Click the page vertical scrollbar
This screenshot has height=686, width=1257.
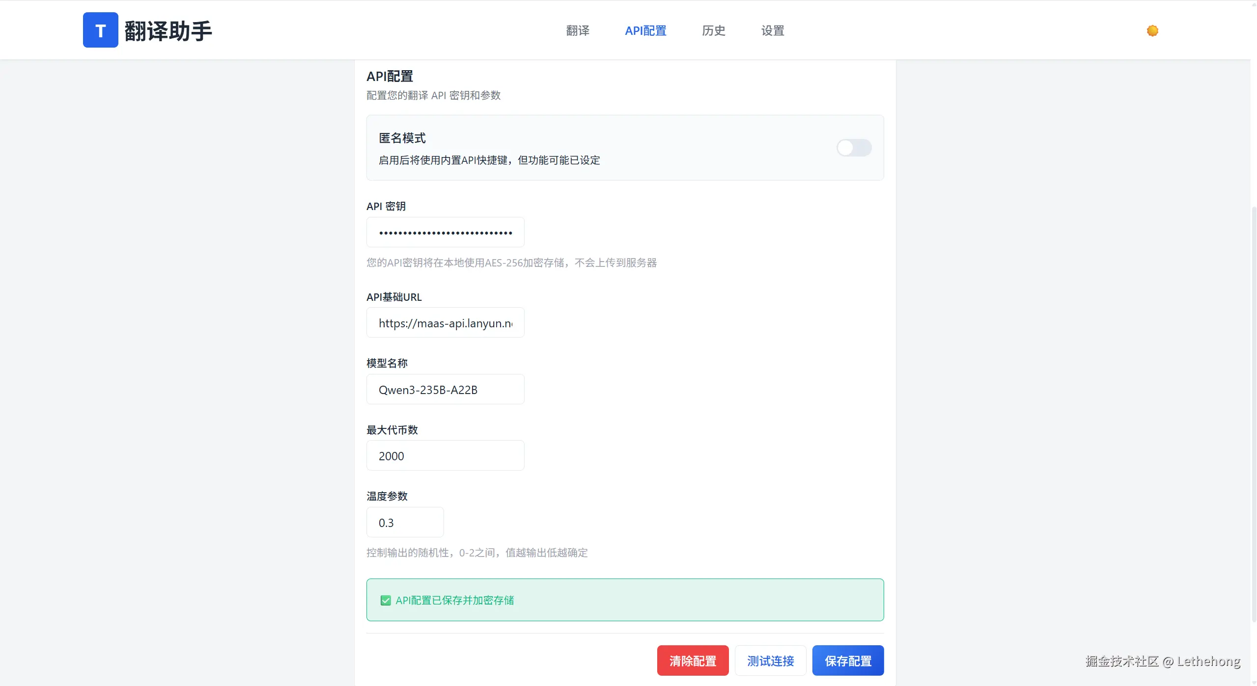point(1253,412)
